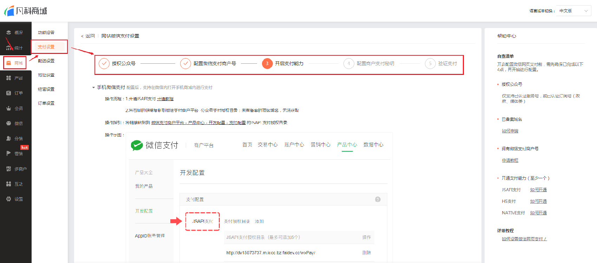This screenshot has width=597, height=263.
Task: Click the 帮助中心 heading
Action: pyautogui.click(x=506, y=36)
